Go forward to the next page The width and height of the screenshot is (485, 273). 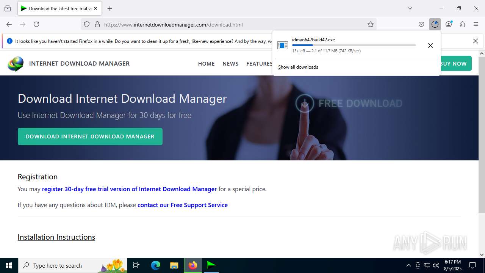(x=23, y=24)
